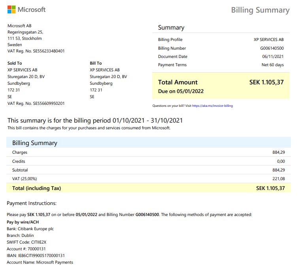
Task: Select the Account # 70000131 line
Action: [26, 249]
